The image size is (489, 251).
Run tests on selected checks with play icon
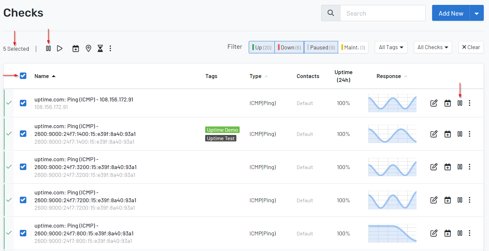[60, 48]
